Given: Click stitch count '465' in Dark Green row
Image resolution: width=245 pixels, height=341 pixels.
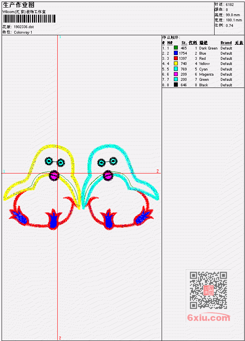Looking at the screenshot, I should point(184,48).
